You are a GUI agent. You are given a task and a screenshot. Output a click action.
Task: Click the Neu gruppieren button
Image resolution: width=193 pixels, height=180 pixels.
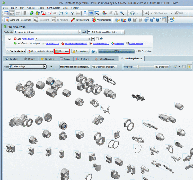tap(162, 67)
